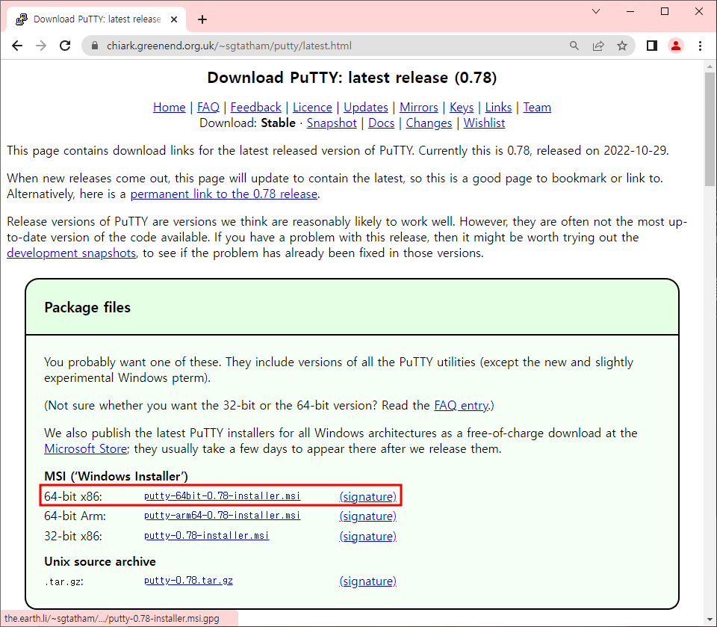This screenshot has height=627, width=717.
Task: Bookmark this page with the star icon
Action: (622, 46)
